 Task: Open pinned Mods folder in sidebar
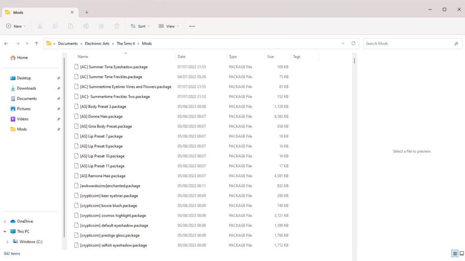point(19,129)
